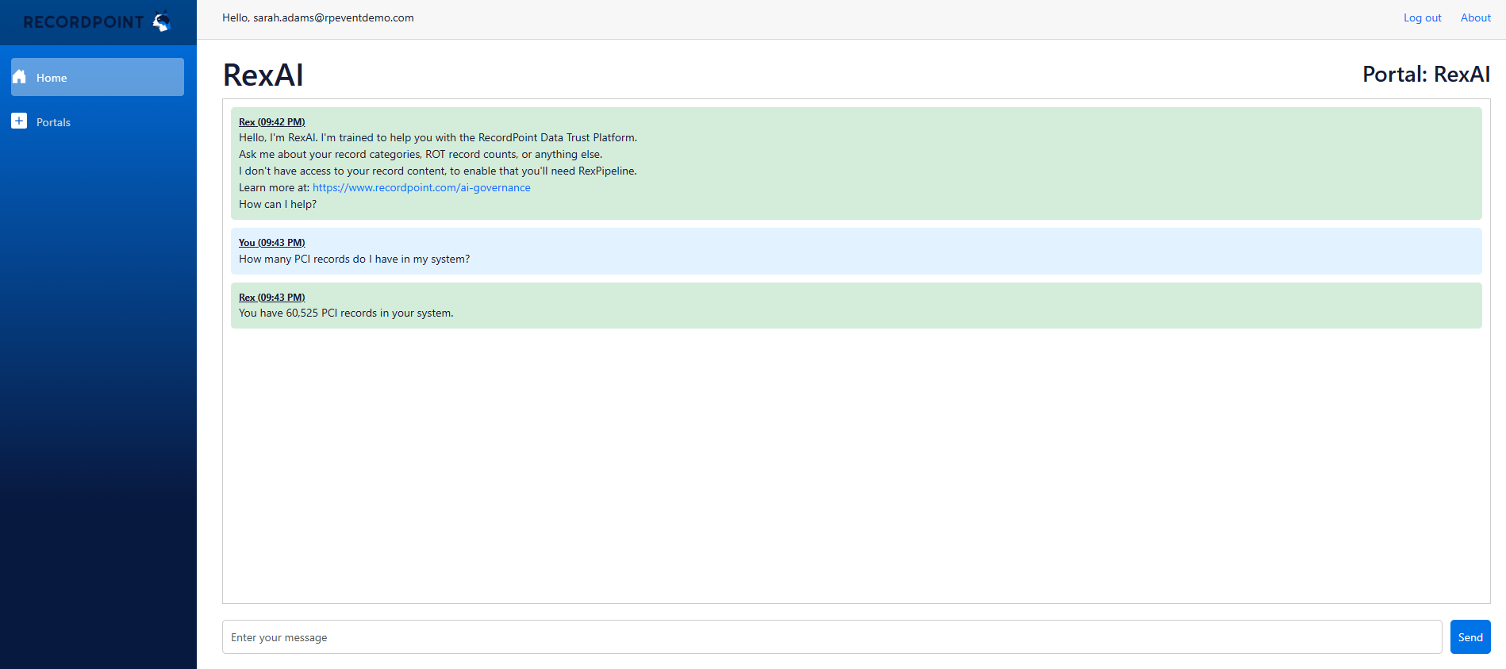The image size is (1506, 669).
Task: Click the 'You (09:43 PM)' sender label
Action: [x=271, y=242]
